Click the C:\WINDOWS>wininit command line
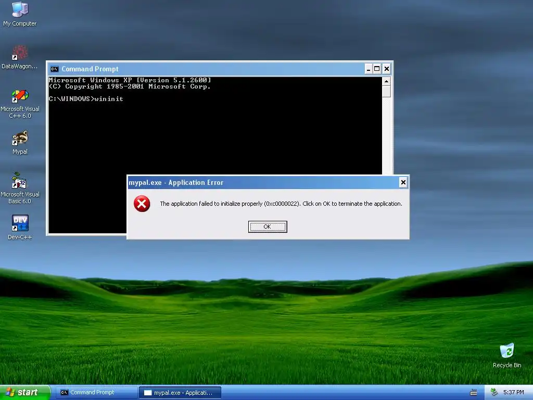Viewport: 533px width, 400px height. pyautogui.click(x=86, y=99)
